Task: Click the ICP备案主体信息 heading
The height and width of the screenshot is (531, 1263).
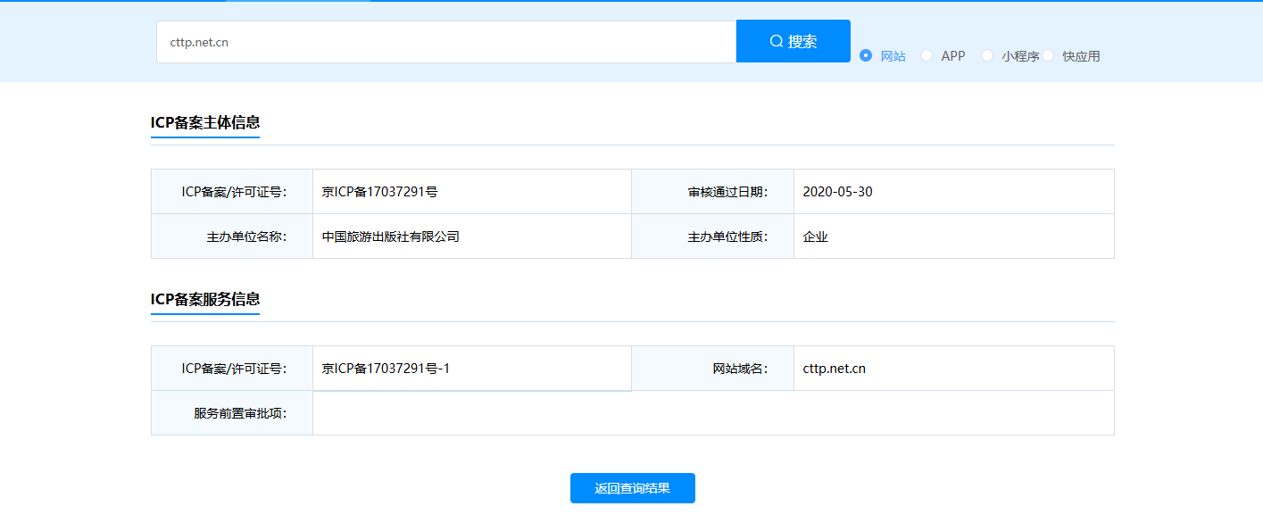Action: tap(205, 122)
